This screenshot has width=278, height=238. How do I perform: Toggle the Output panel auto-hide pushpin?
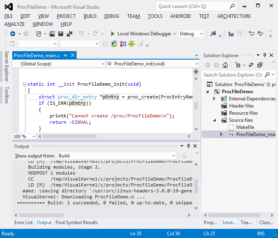(188, 146)
